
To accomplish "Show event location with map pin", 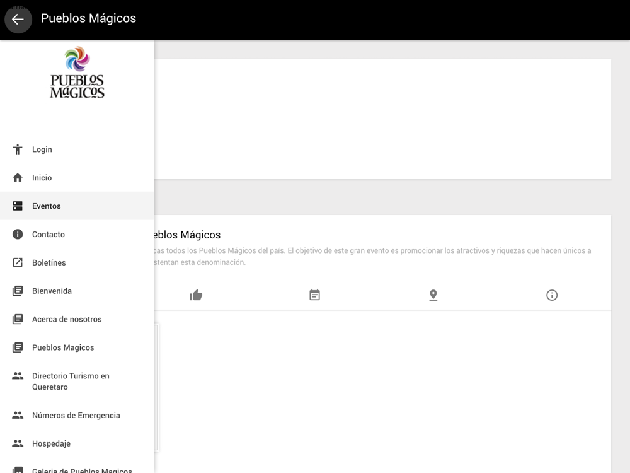I will click(x=433, y=295).
